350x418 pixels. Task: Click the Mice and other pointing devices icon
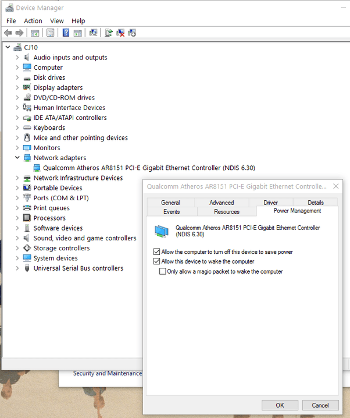click(27, 137)
